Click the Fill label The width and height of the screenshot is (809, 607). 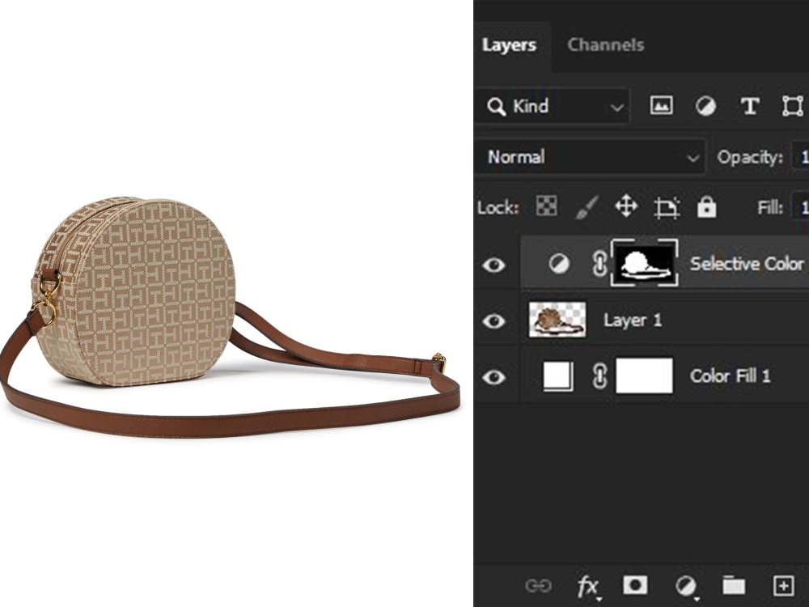(770, 207)
